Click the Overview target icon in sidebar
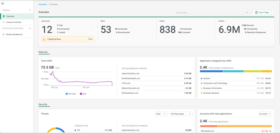 4,16
